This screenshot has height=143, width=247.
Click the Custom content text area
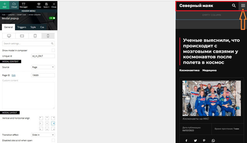(x=29, y=96)
